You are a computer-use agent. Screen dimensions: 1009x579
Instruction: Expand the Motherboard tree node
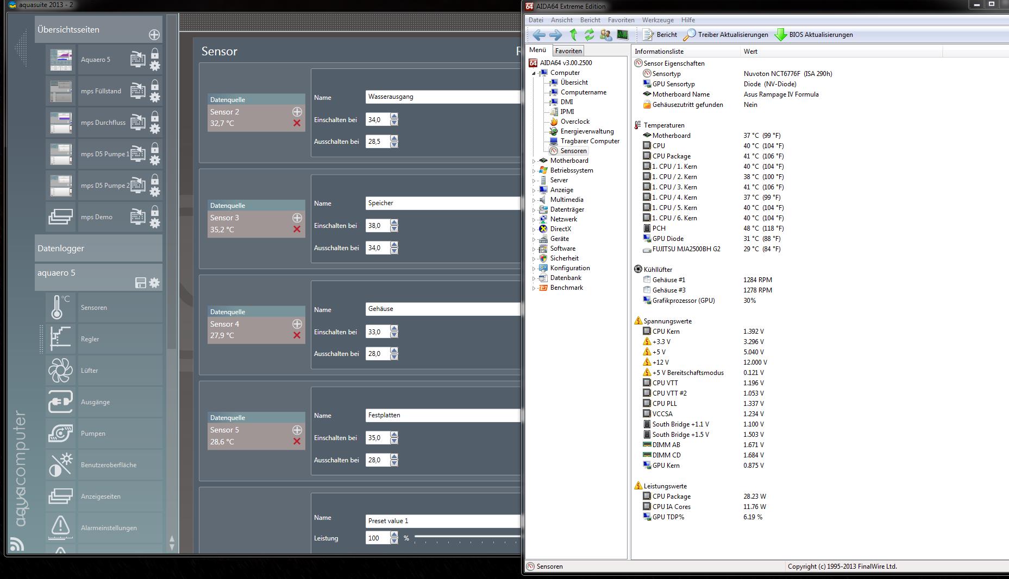click(x=534, y=161)
